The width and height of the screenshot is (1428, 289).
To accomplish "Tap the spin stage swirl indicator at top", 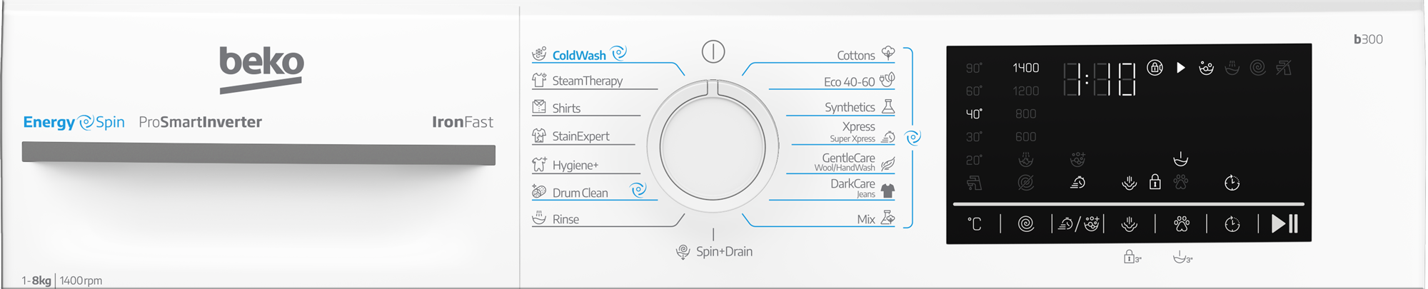I will point(1258,68).
